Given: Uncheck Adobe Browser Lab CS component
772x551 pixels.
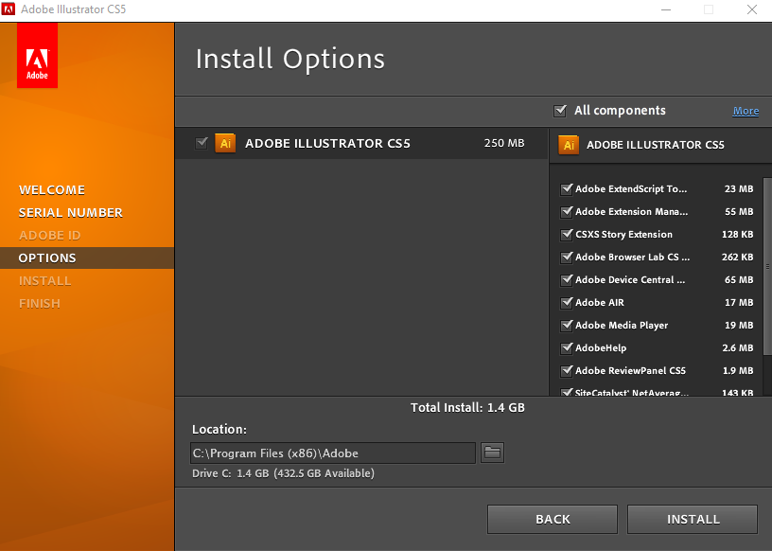Looking at the screenshot, I should point(566,258).
